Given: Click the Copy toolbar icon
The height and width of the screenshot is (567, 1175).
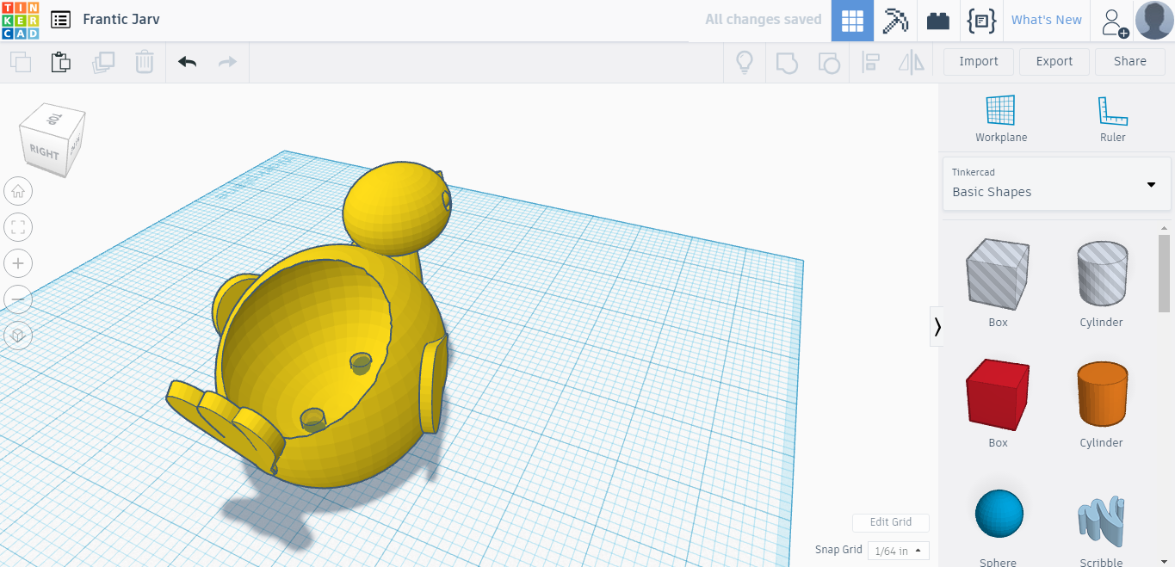Looking at the screenshot, I should [x=21, y=62].
